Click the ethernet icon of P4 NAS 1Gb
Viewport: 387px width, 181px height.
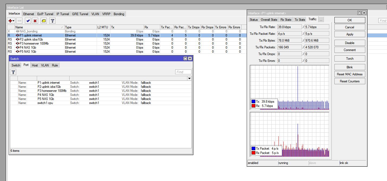(18, 48)
